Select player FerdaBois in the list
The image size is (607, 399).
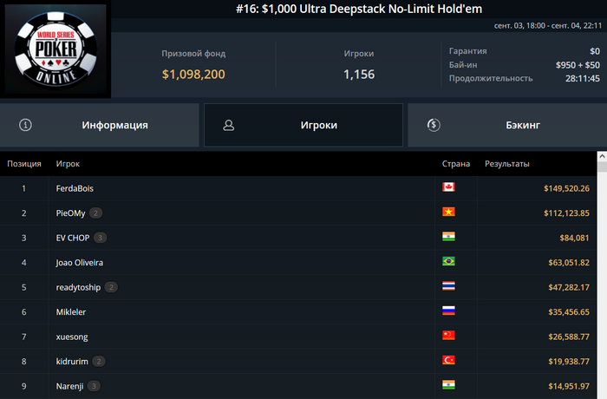pyautogui.click(x=75, y=188)
